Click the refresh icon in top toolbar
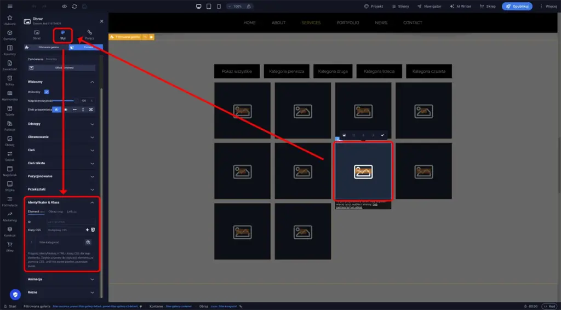Image resolution: width=561 pixels, height=310 pixels. [x=75, y=7]
